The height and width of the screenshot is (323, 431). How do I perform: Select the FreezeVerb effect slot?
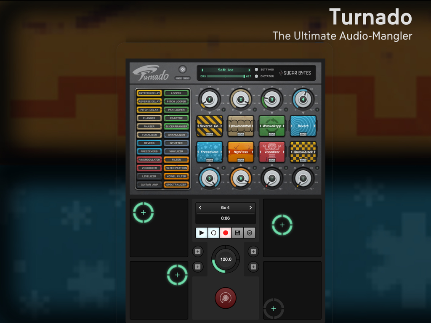pos(209,152)
